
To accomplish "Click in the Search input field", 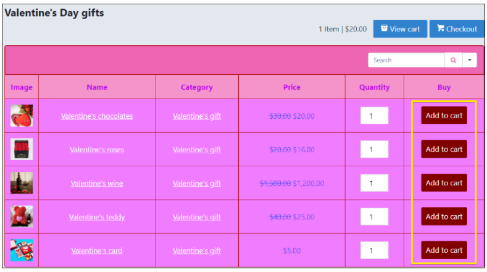I will click(406, 60).
